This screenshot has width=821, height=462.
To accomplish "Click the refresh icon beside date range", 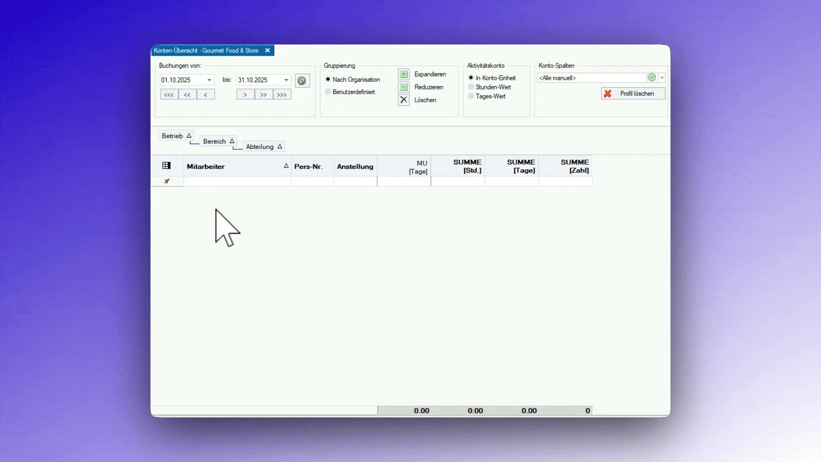I will [302, 80].
